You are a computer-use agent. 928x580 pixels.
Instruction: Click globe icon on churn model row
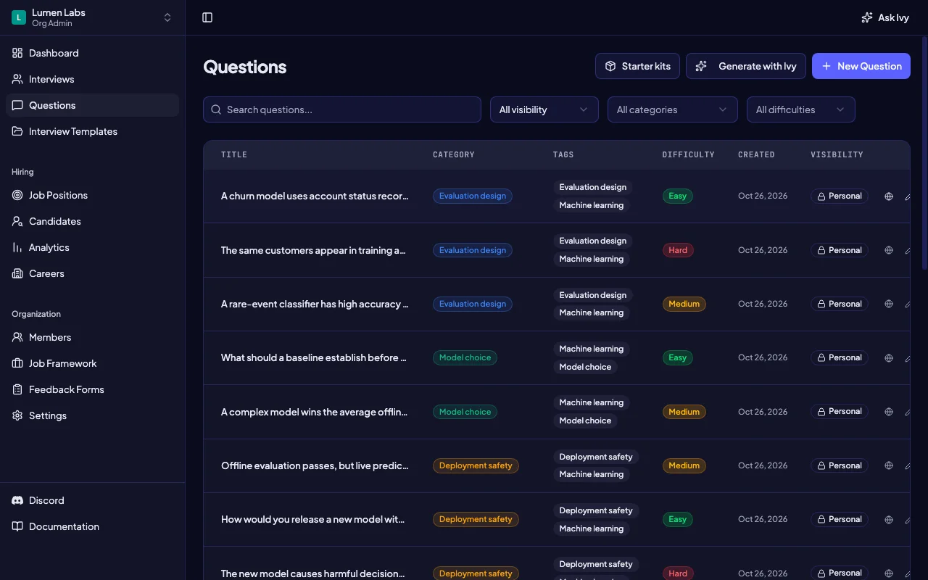point(889,196)
